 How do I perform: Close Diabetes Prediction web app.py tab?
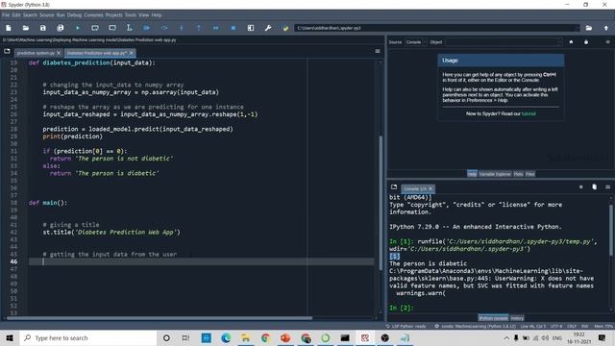tap(132, 53)
